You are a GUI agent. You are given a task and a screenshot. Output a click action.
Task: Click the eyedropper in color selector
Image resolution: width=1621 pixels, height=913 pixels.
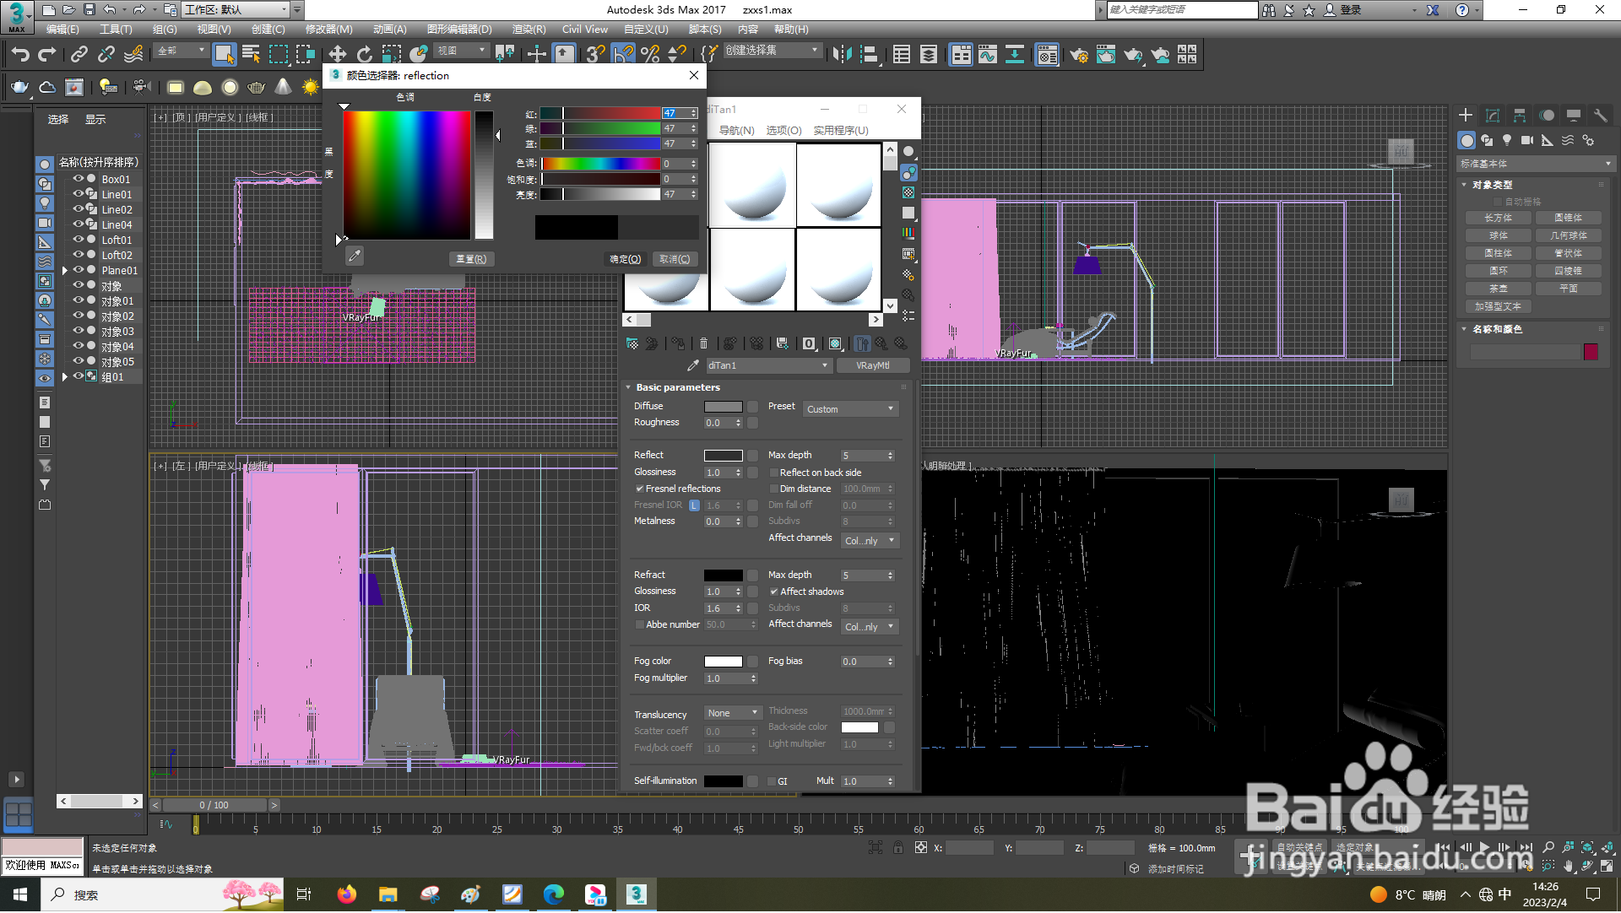355,256
